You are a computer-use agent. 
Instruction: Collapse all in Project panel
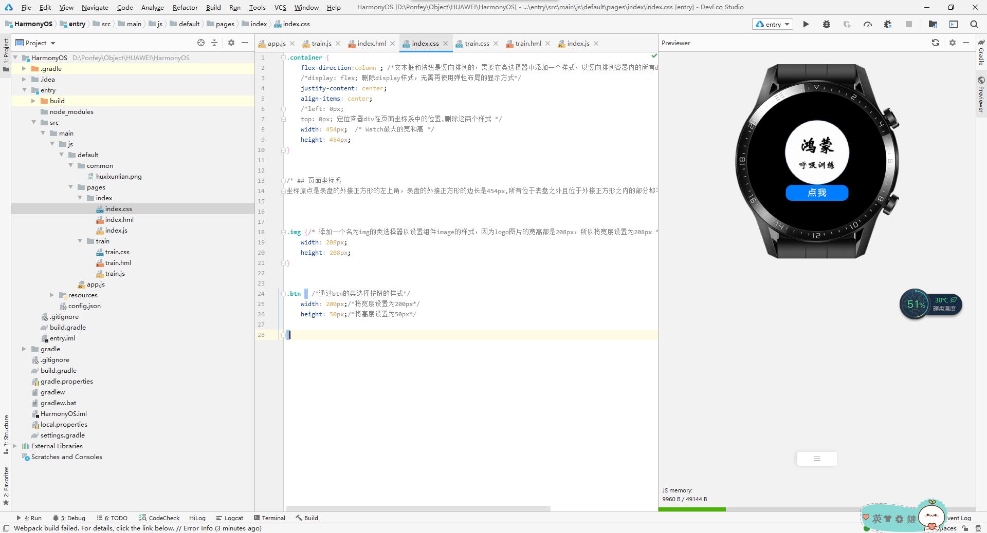tap(214, 43)
